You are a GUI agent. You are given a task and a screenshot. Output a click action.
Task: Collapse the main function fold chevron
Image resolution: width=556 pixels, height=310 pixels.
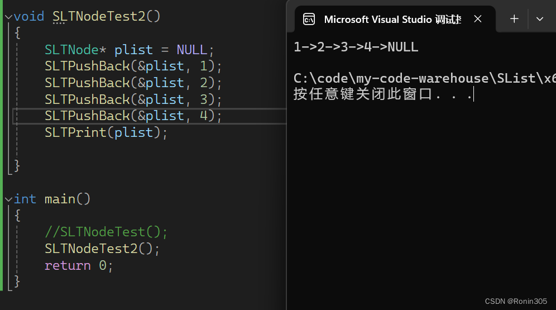8,199
